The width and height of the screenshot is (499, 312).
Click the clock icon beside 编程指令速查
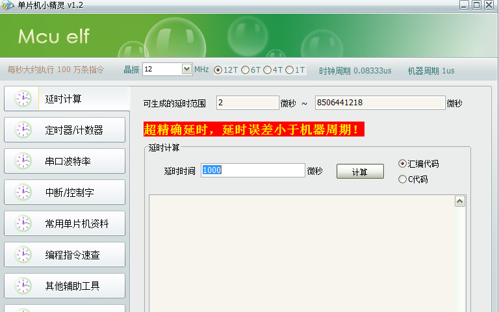coord(23,254)
